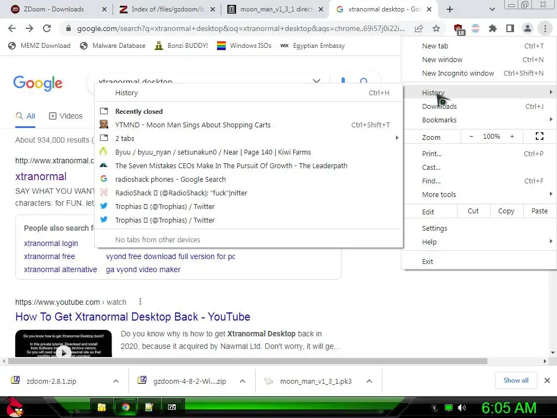The width and height of the screenshot is (557, 418).
Task: Click the browser Forward arrow
Action: pyautogui.click(x=29, y=28)
